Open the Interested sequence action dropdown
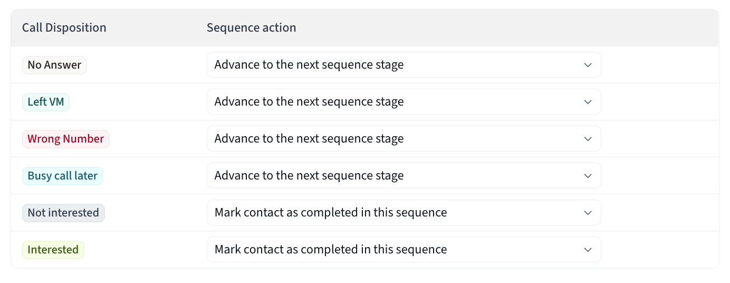 point(404,250)
